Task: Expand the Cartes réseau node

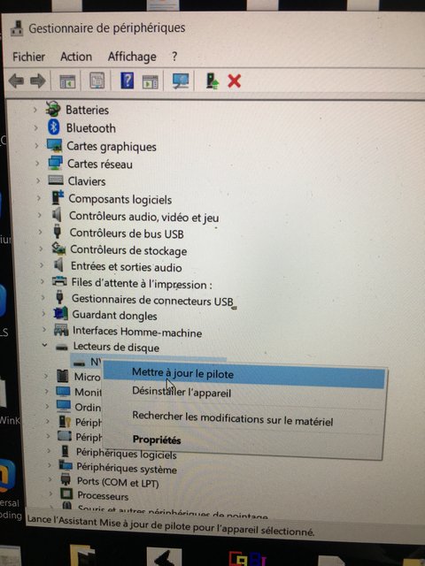Action: click(37, 164)
